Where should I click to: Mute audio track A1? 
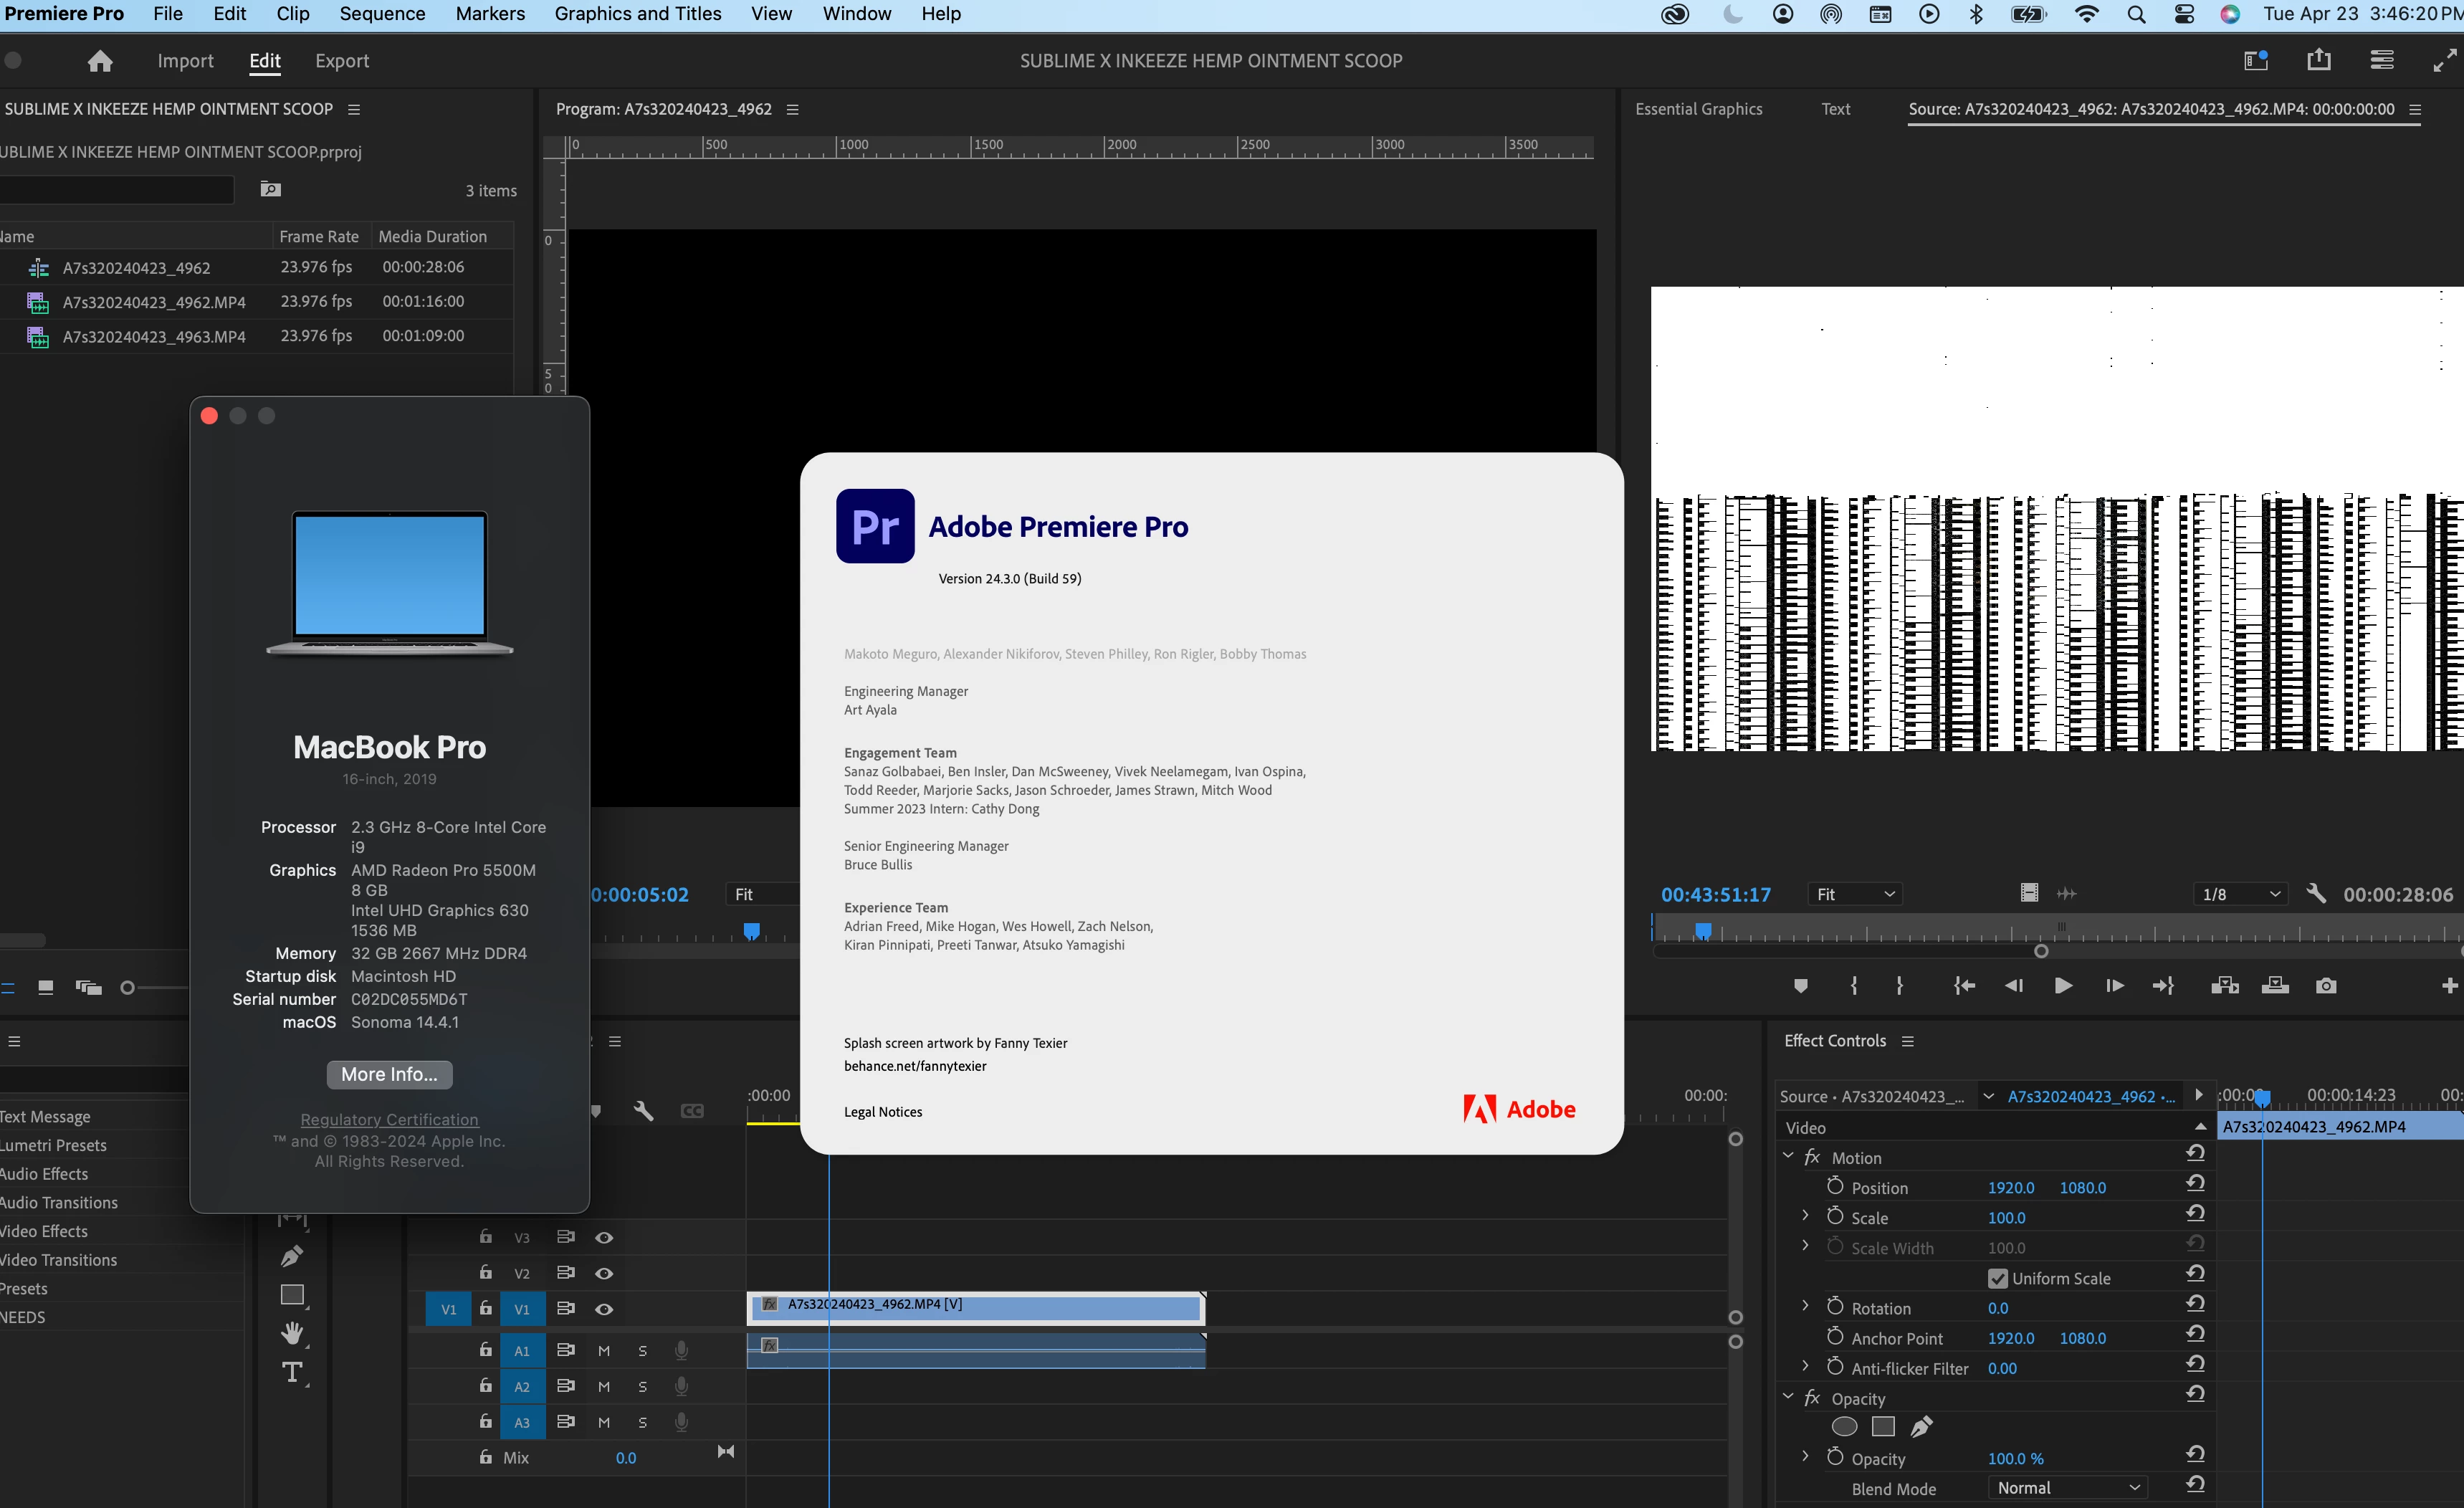point(604,1350)
